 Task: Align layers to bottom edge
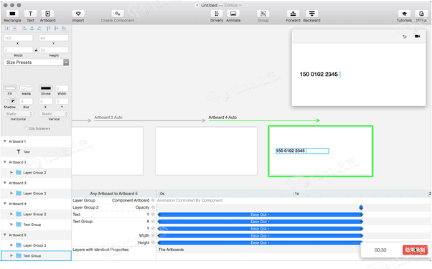(x=64, y=29)
